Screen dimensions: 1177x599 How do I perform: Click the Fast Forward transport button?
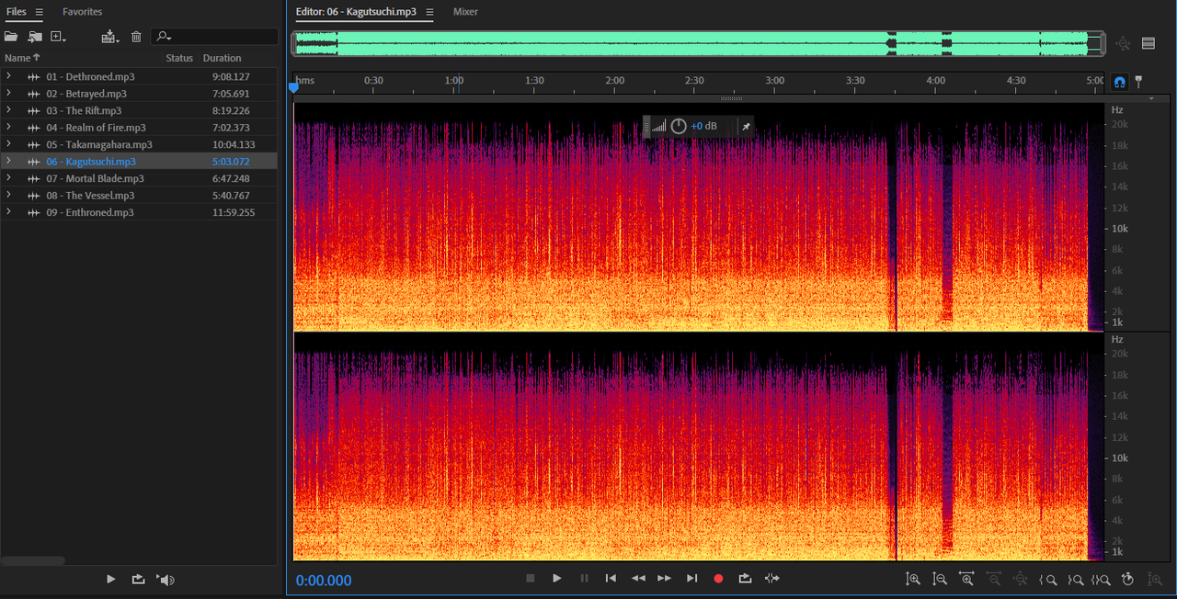click(664, 579)
